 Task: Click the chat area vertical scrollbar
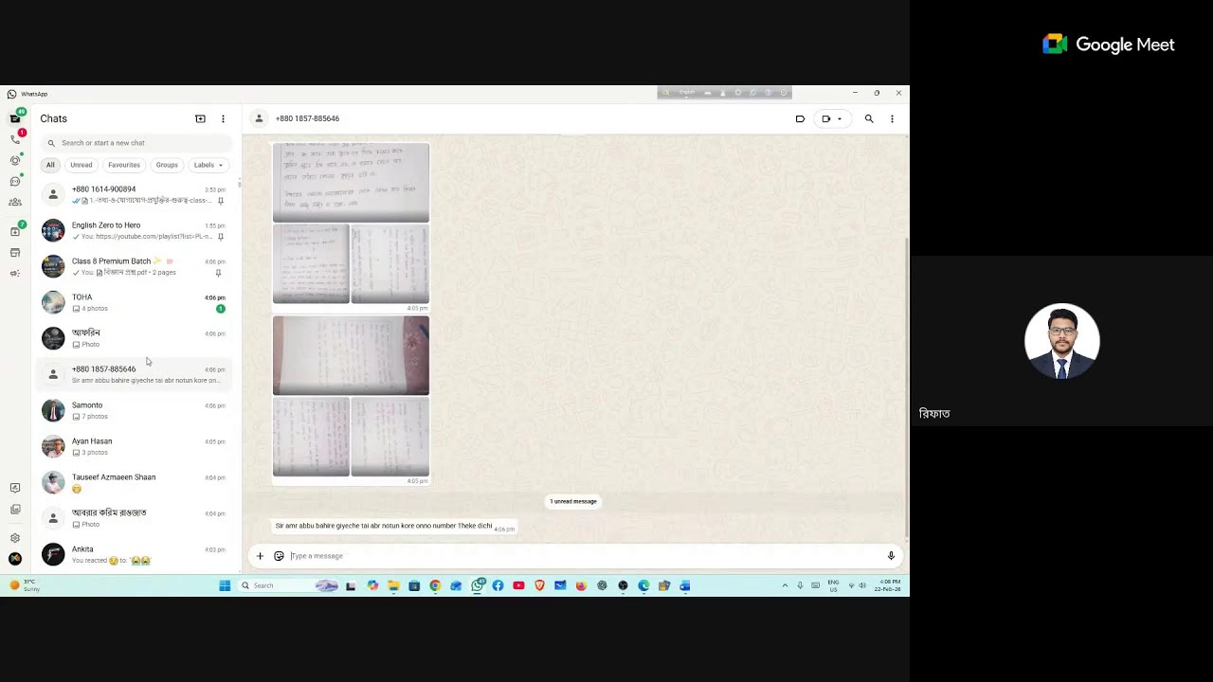pos(906,388)
